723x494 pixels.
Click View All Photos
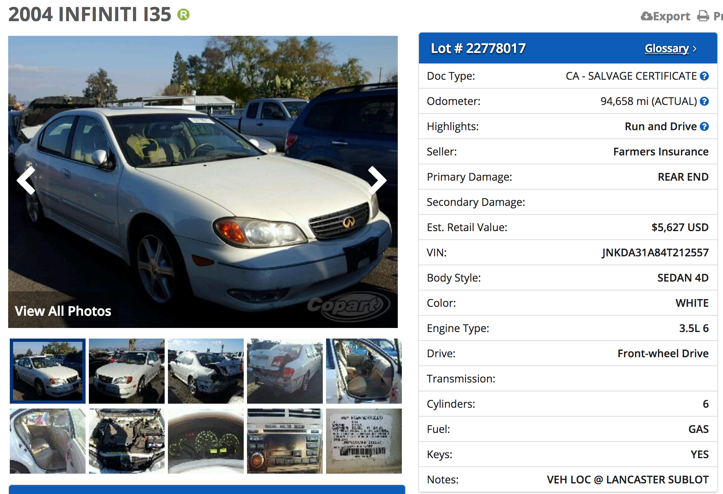pos(63,311)
